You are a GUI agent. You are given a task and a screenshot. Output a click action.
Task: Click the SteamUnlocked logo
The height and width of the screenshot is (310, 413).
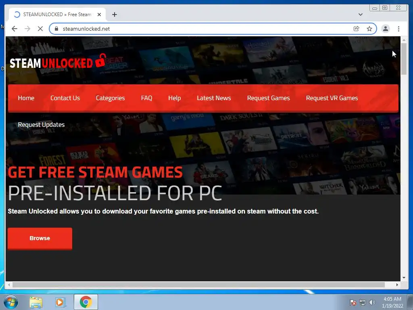click(x=58, y=61)
